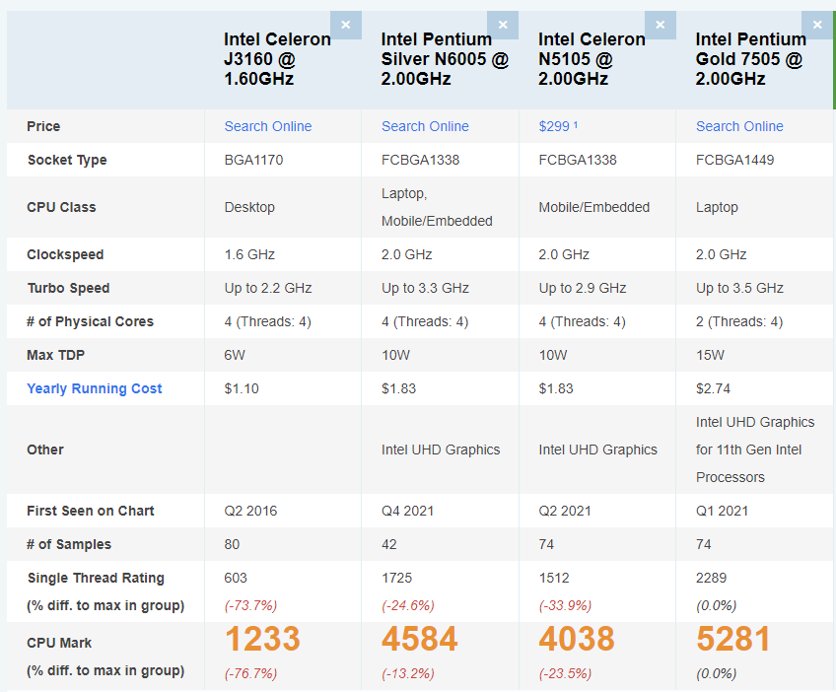Click the CPU Mark score 4584

click(419, 639)
